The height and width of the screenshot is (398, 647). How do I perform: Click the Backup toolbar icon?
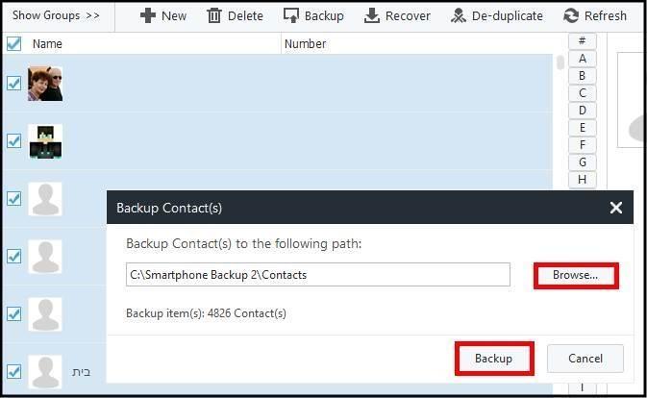coord(291,15)
